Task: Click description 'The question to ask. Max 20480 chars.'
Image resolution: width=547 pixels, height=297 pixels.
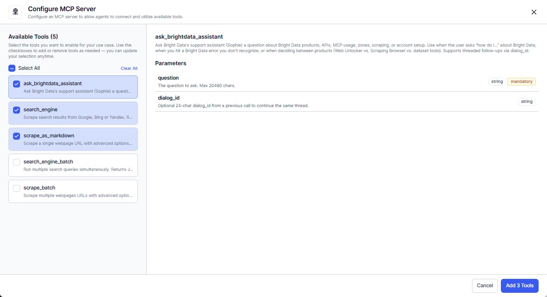Action: [197, 86]
